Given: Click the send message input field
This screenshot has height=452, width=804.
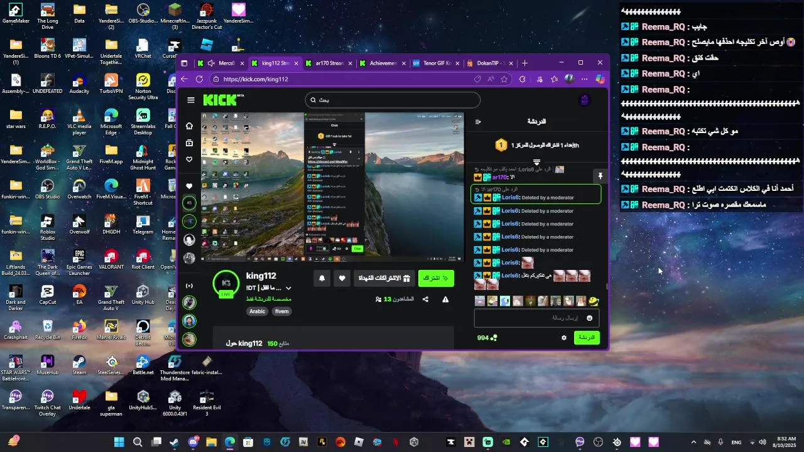Looking at the screenshot, I should coord(536,318).
